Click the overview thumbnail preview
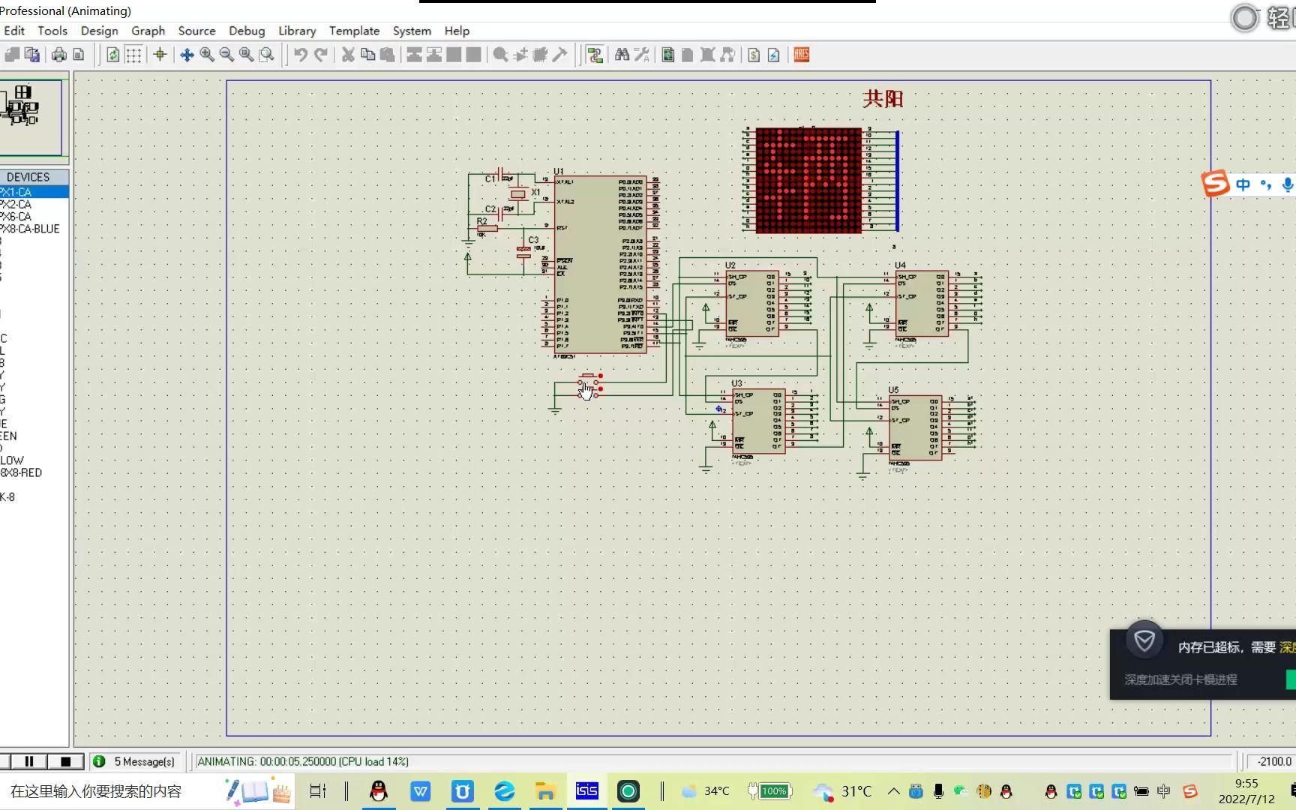This screenshot has width=1296, height=810. tap(30, 116)
